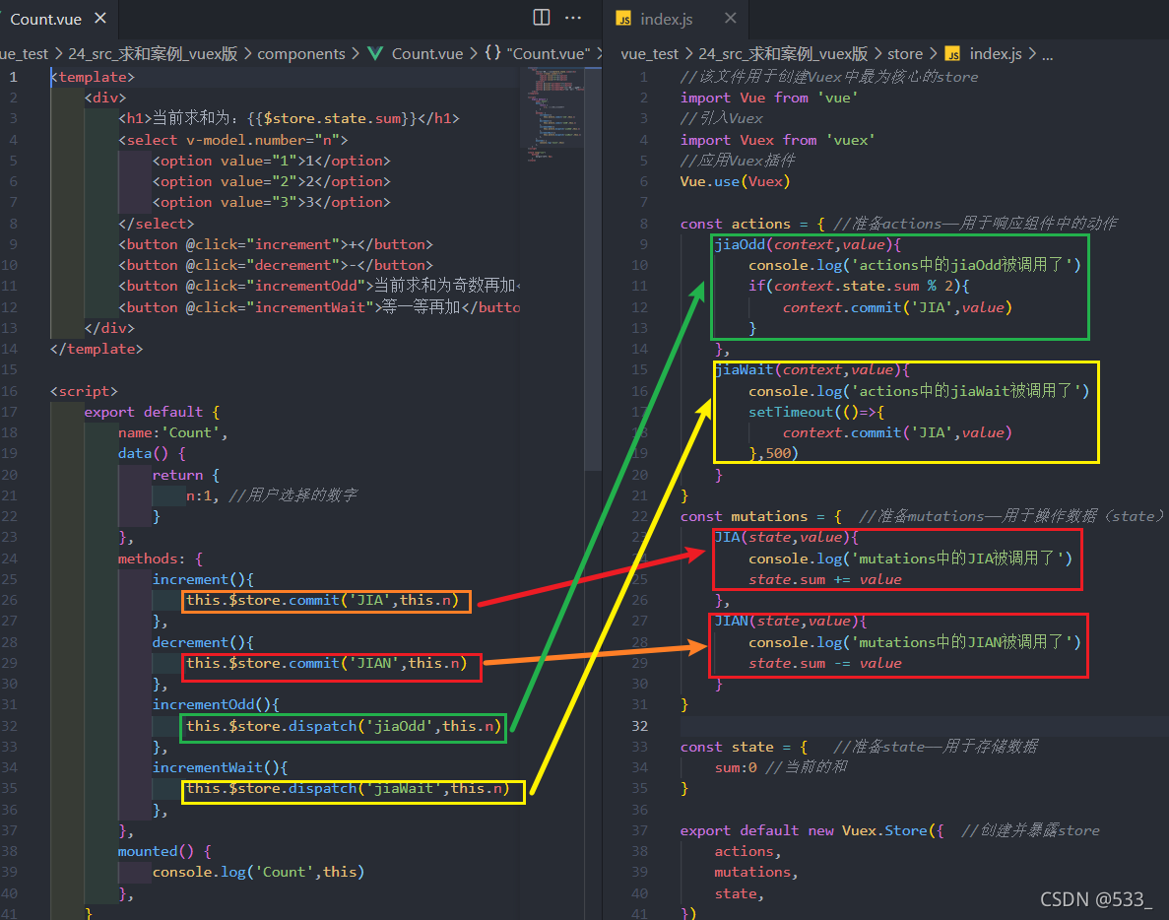Click 'mutations,' line in Store options

coord(756,873)
